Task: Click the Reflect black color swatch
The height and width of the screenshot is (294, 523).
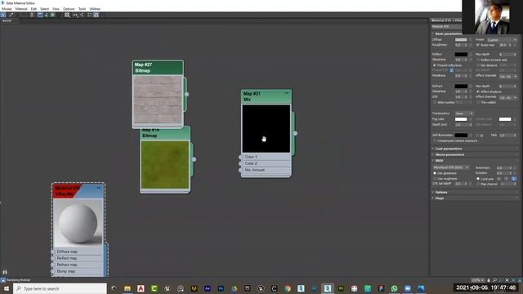Action: click(x=461, y=55)
